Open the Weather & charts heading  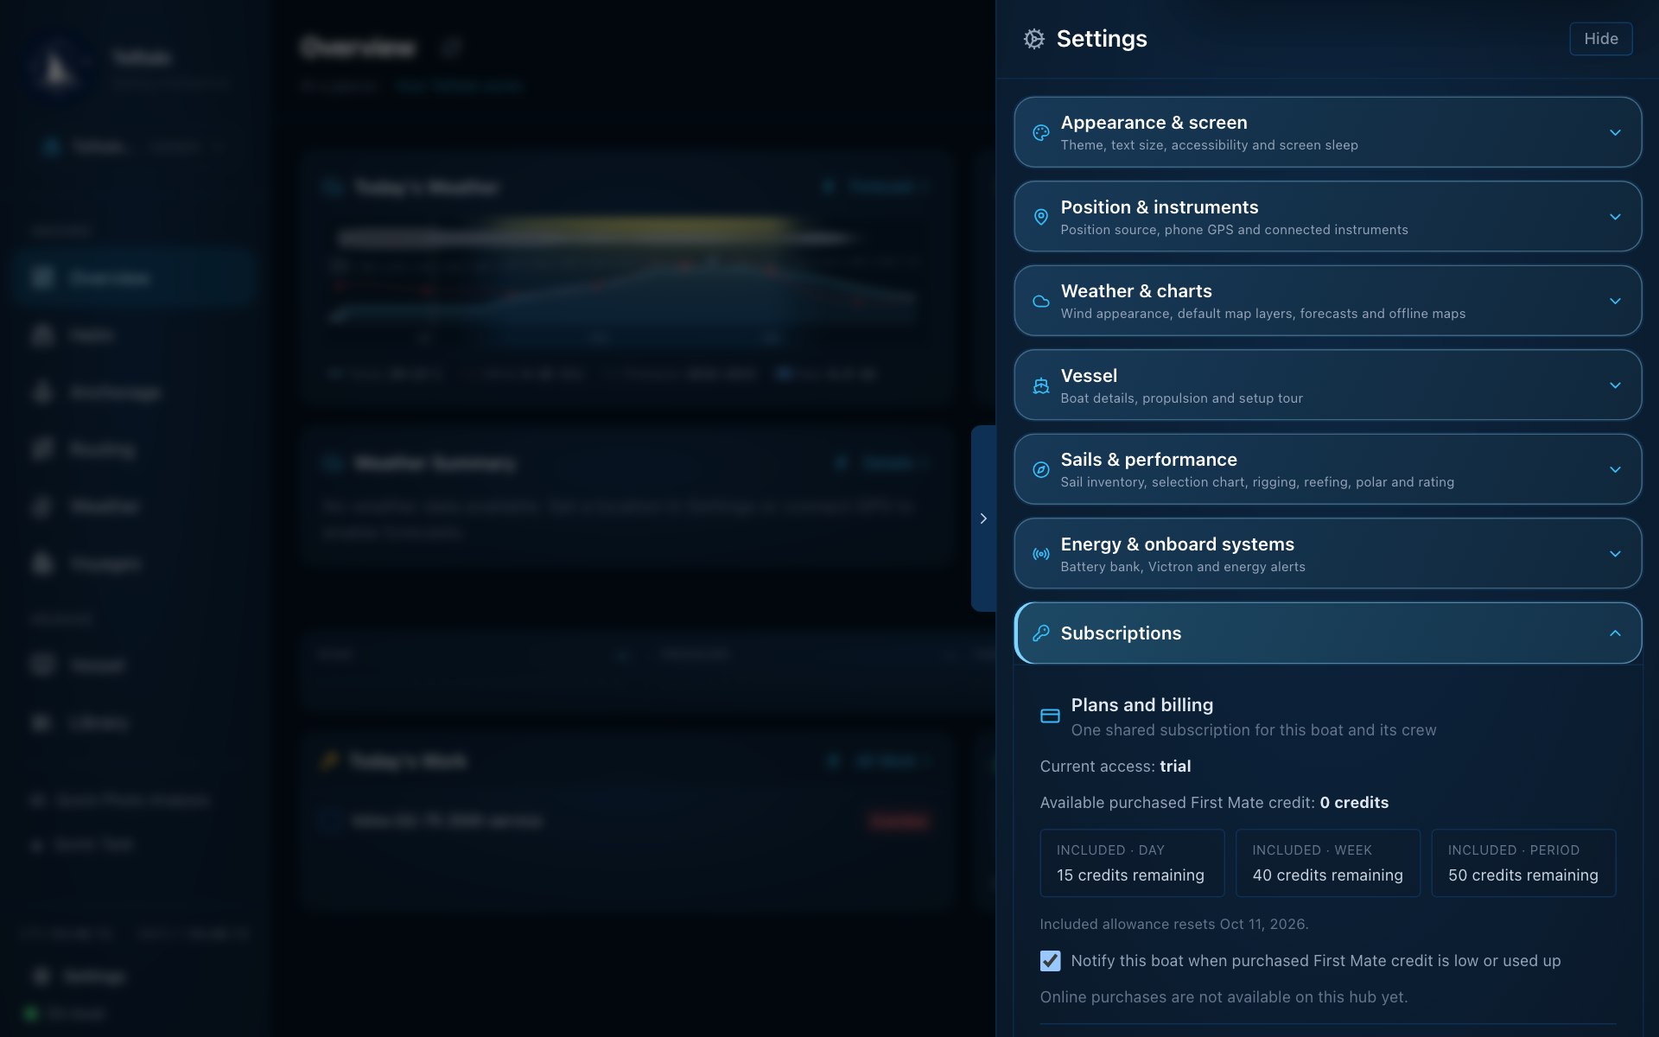coord(1136,291)
